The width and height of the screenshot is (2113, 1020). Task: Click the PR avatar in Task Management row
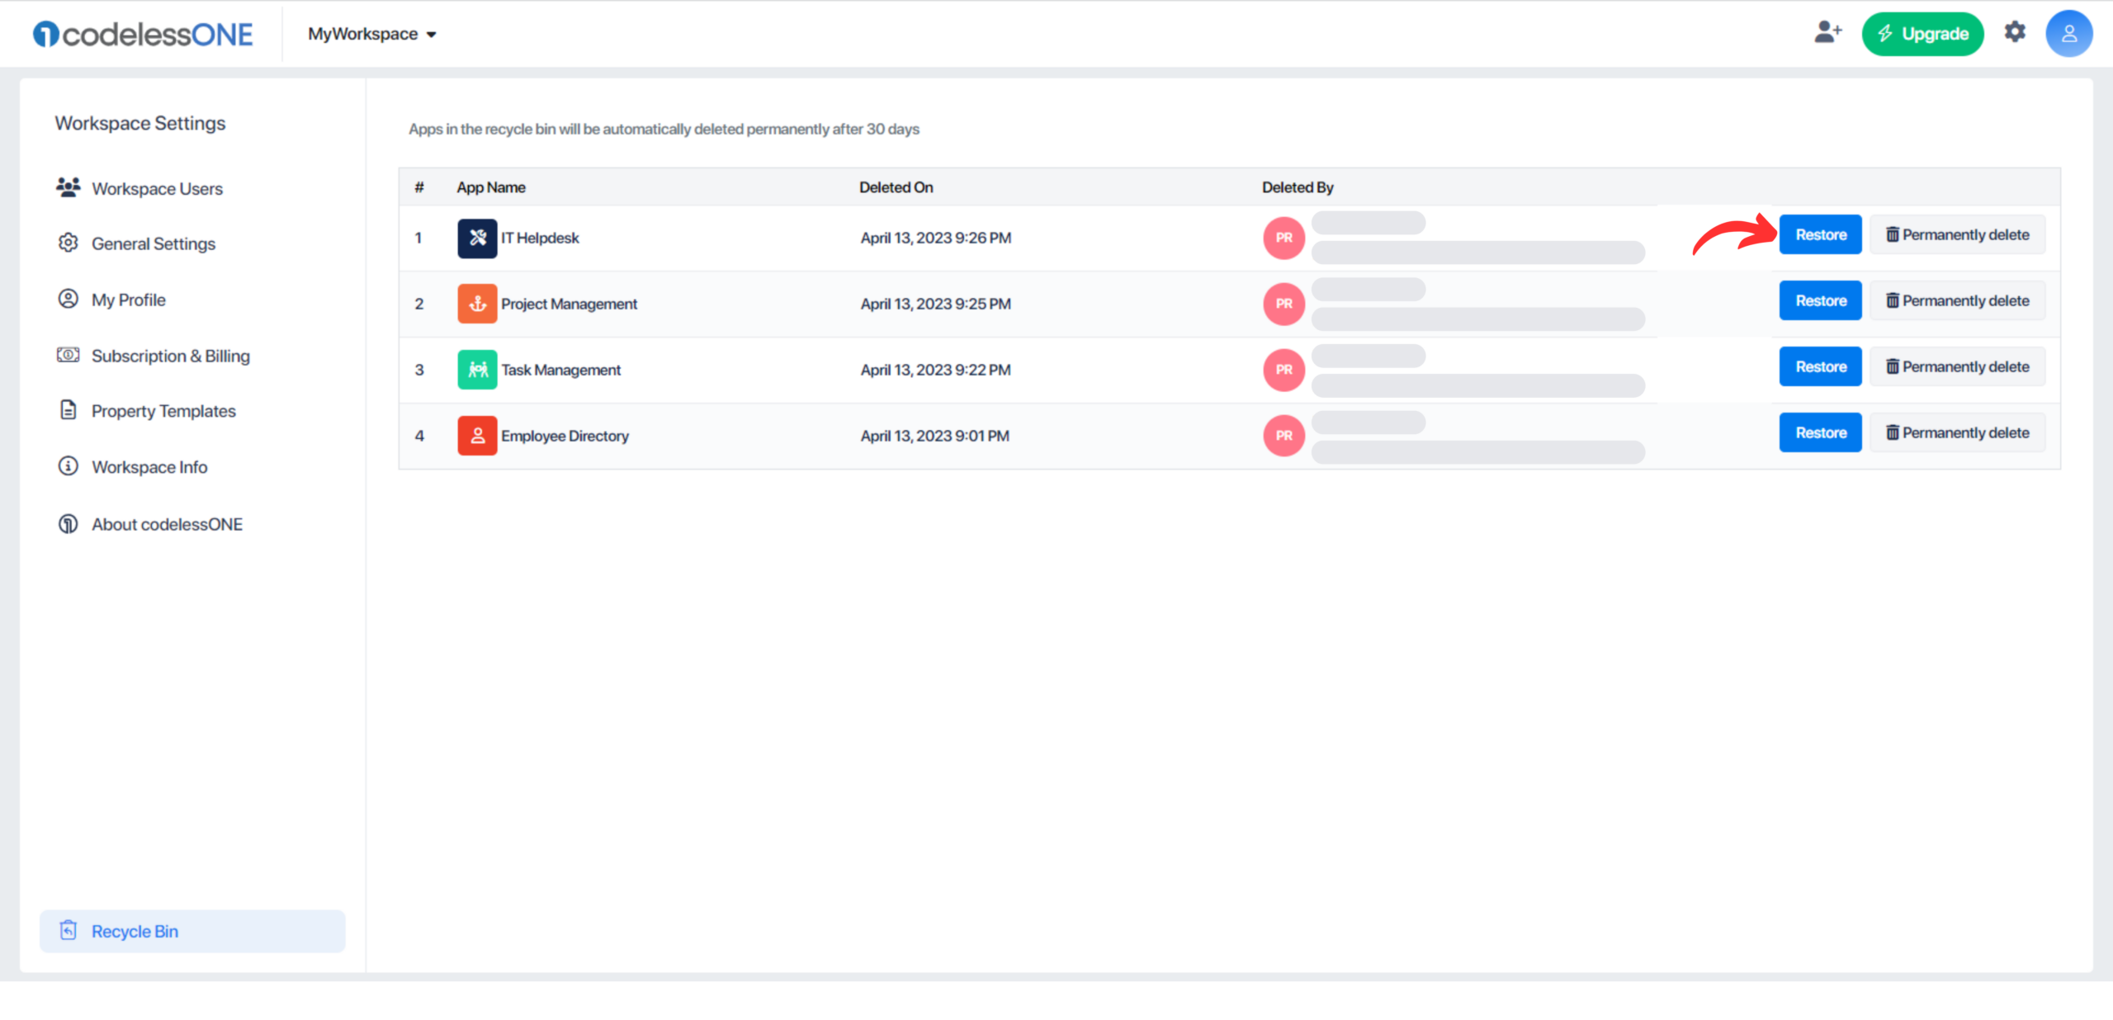(1284, 370)
